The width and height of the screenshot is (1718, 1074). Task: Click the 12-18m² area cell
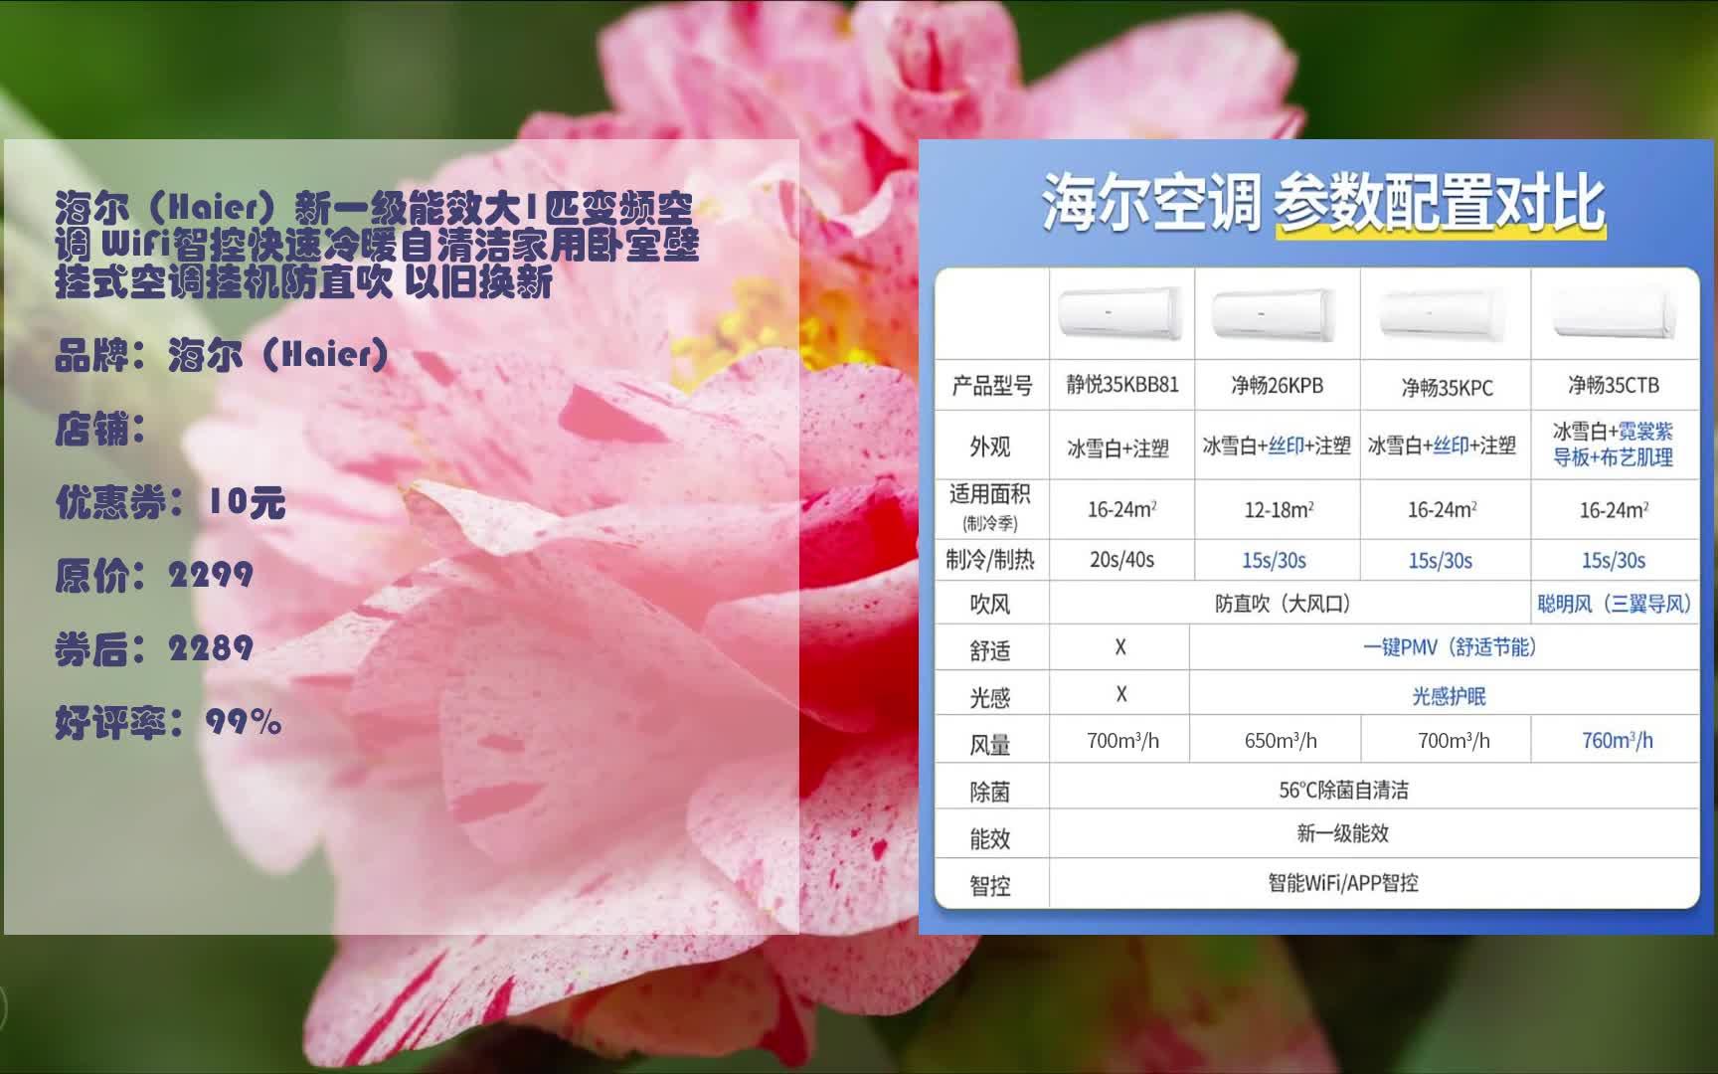1279,509
